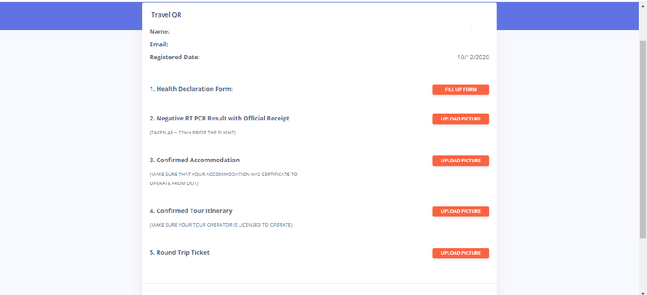Select the Email field label
The width and height of the screenshot is (647, 295).
(x=159, y=44)
